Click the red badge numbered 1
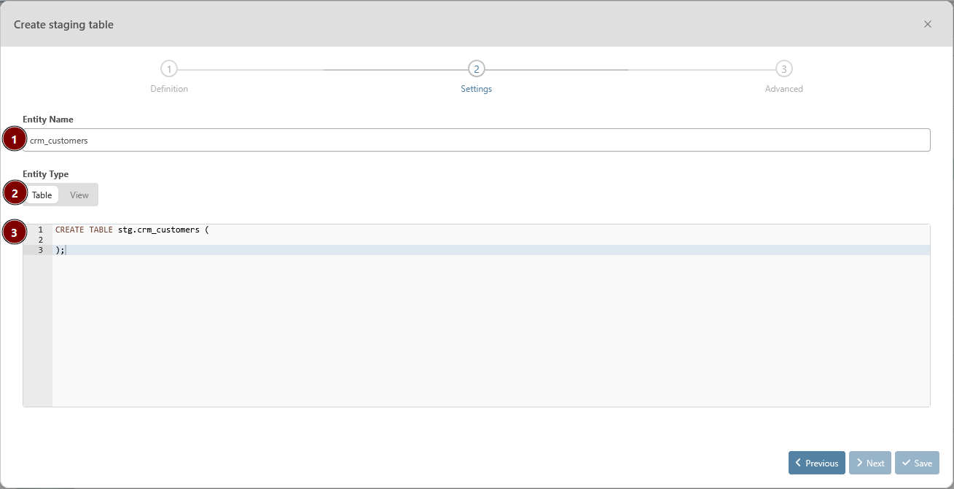The height and width of the screenshot is (489, 954). click(14, 138)
